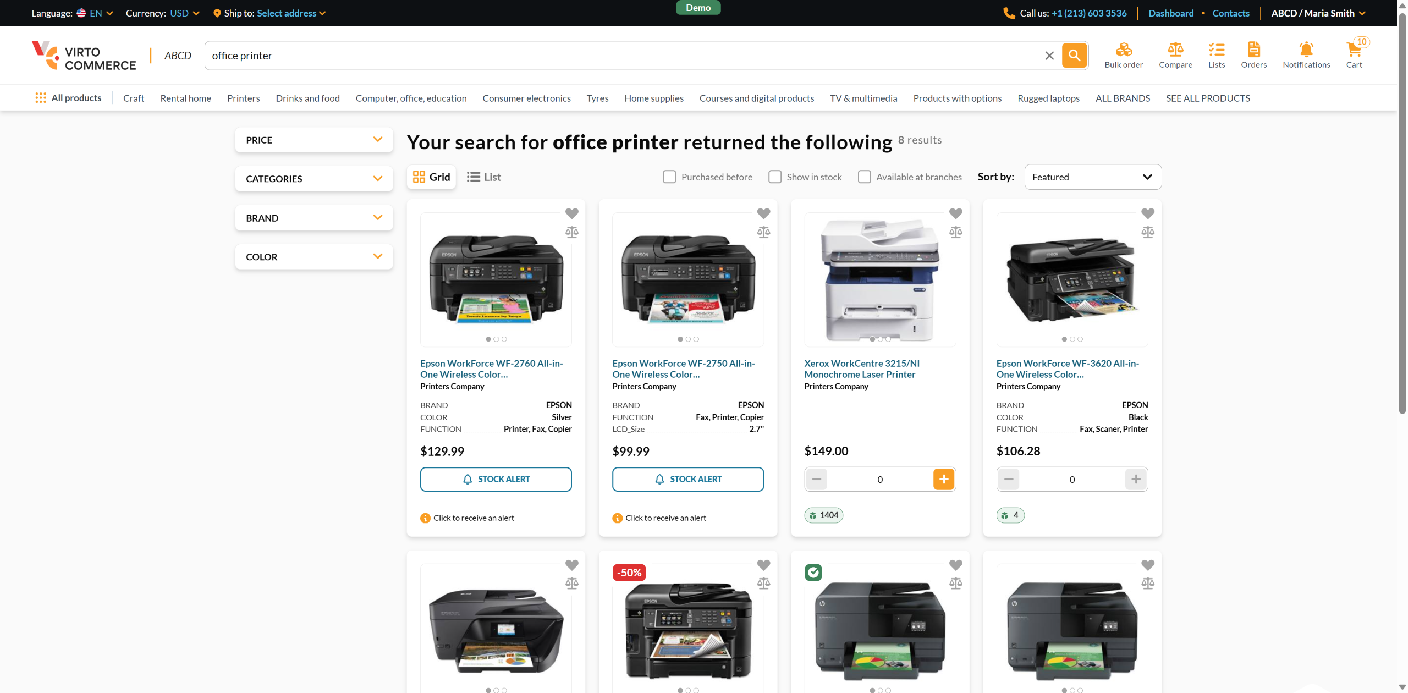Clear the search field with X icon
The image size is (1408, 693).
1049,56
